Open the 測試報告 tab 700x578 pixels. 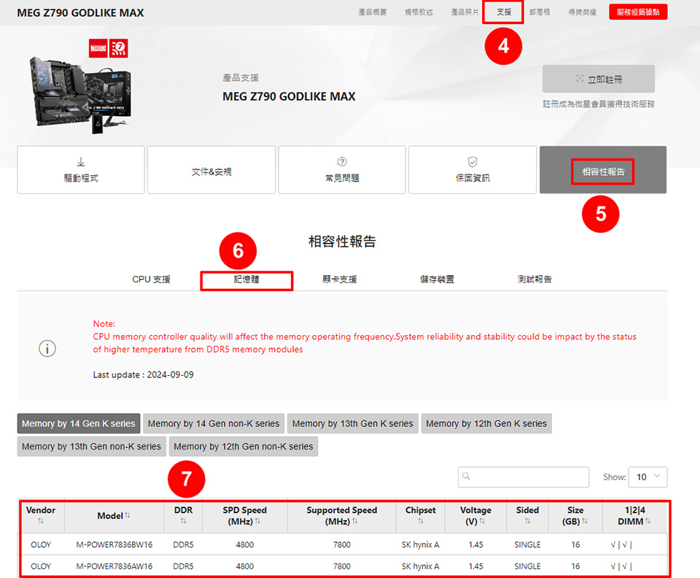534,280
